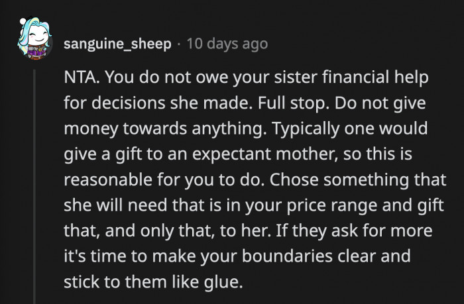Viewport: 464px width, 304px height.
Task: Click the "10 days ago" timestamp
Action: click(227, 44)
